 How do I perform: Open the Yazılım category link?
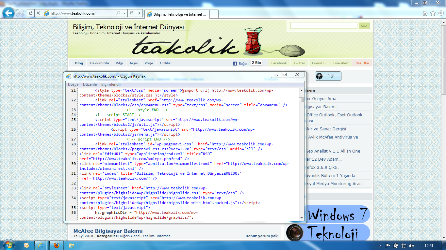149,236
